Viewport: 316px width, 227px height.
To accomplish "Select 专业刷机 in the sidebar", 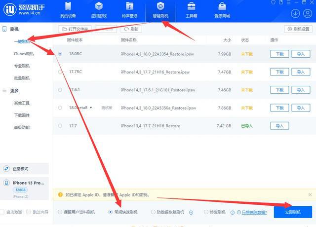I will coord(22,66).
